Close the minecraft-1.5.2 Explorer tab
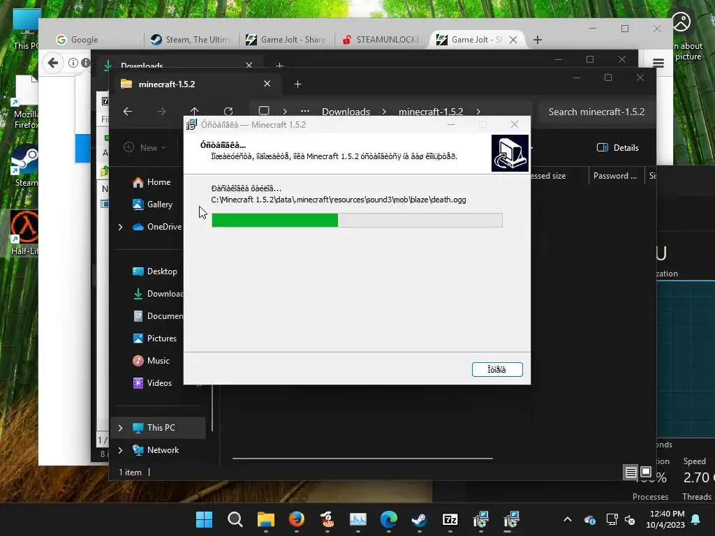 [x=267, y=84]
